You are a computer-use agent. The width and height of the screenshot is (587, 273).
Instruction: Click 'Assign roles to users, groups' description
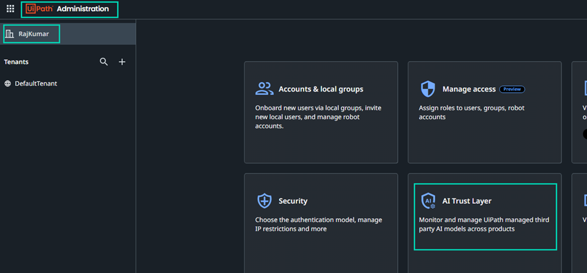(471, 112)
